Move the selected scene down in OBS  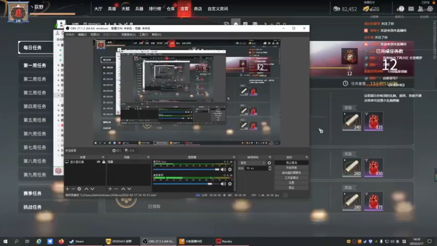(x=129, y=189)
